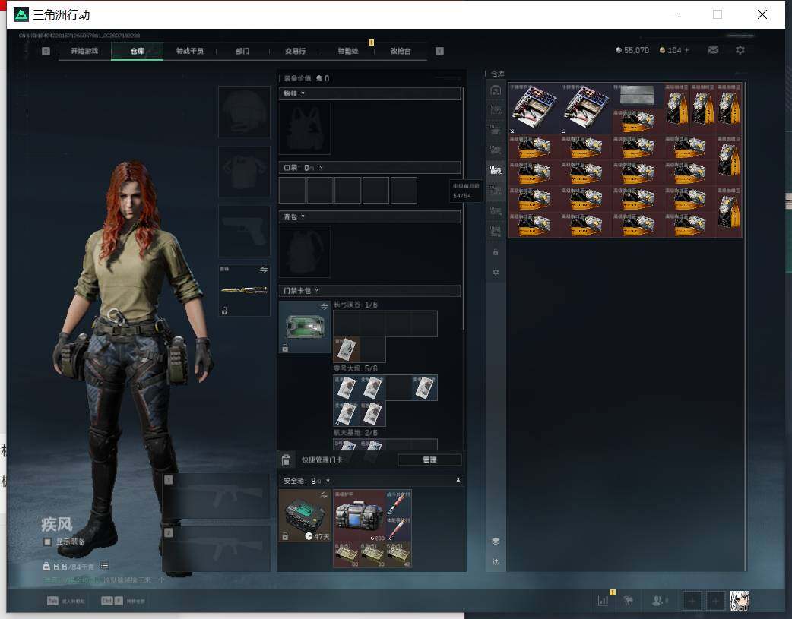Click the warehouse sidebar gear icon
The width and height of the screenshot is (792, 619).
tap(496, 273)
